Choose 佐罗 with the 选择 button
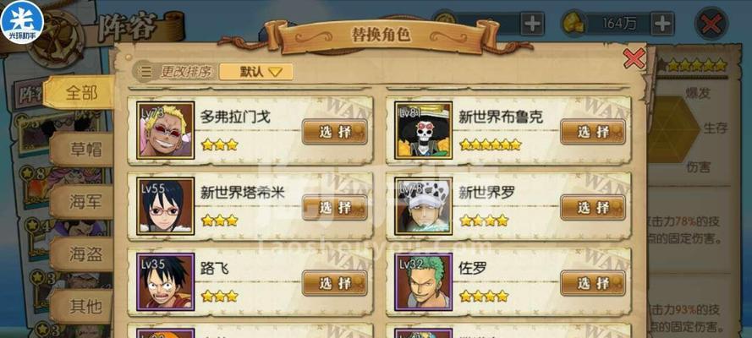Screen dimensions: 752x338 (593, 283)
